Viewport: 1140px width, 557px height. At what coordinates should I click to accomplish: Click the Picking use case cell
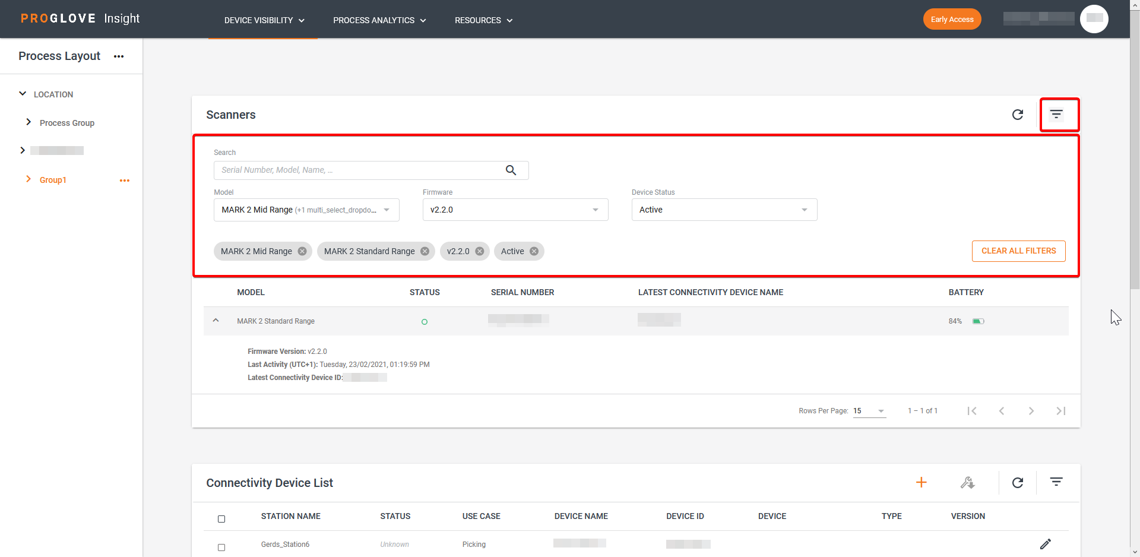point(474,545)
